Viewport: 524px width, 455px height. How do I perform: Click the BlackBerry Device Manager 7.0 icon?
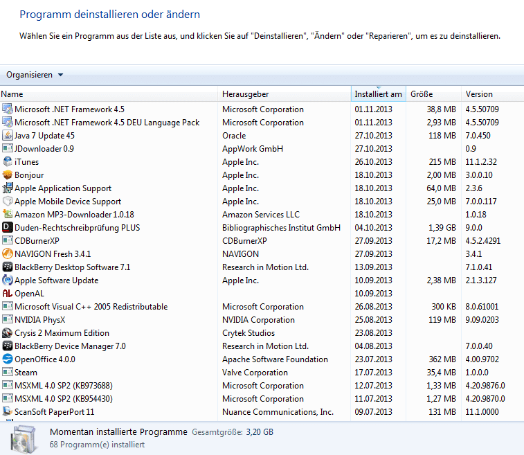pyautogui.click(x=8, y=346)
